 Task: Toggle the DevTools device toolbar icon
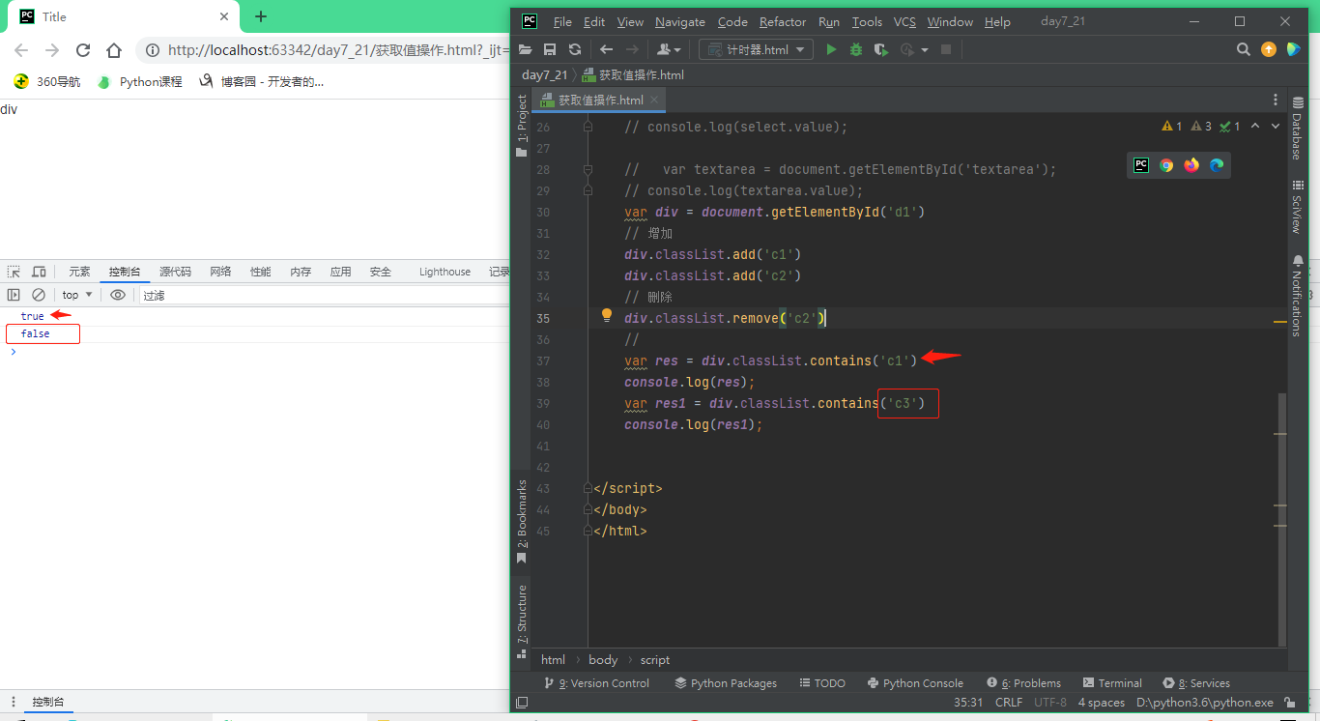coord(39,272)
